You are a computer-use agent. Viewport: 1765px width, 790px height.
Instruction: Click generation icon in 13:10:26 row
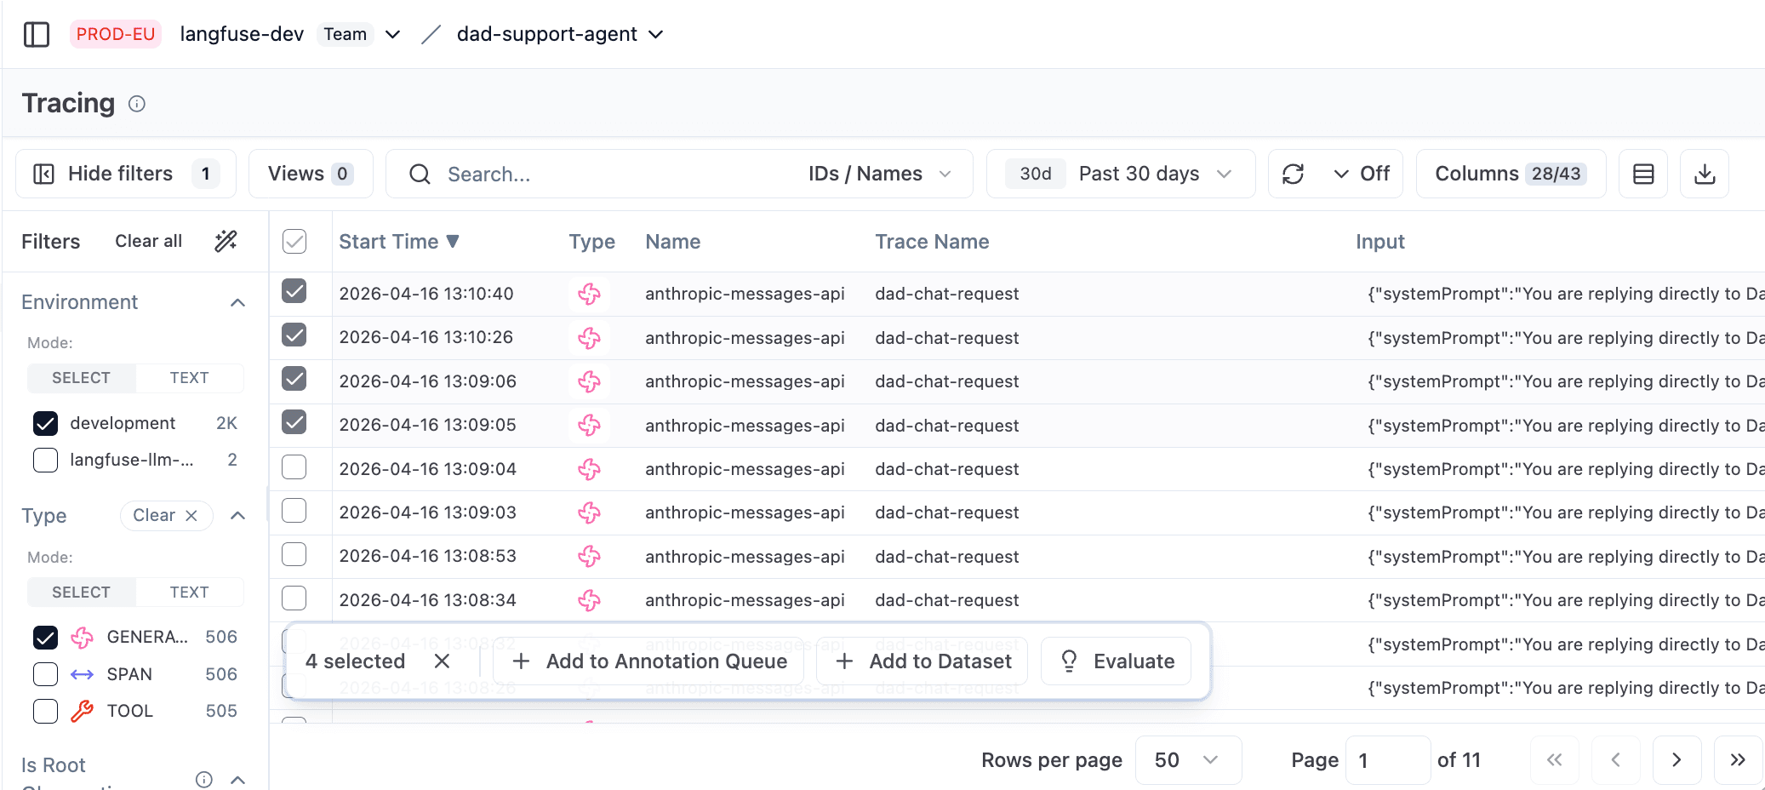tap(589, 338)
